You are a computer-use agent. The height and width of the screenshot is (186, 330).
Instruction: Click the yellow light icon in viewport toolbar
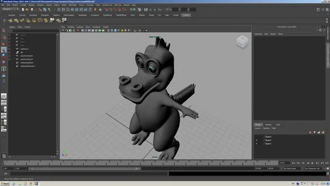(x=122, y=30)
